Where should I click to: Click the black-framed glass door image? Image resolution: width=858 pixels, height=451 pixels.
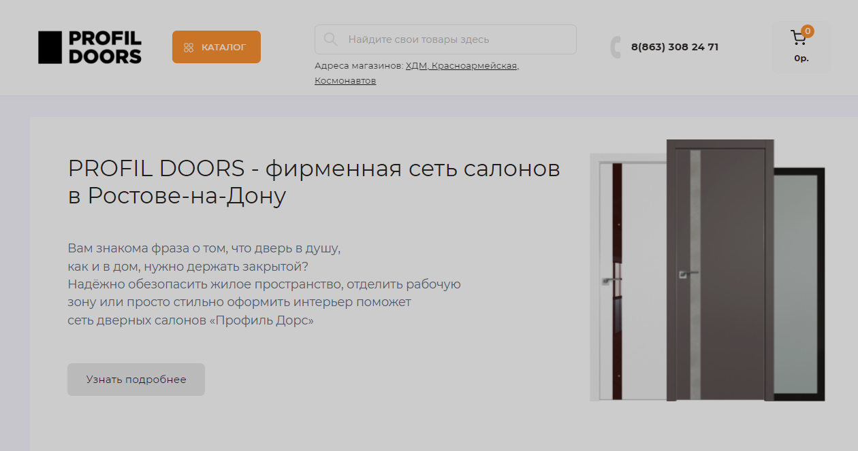pos(799,284)
